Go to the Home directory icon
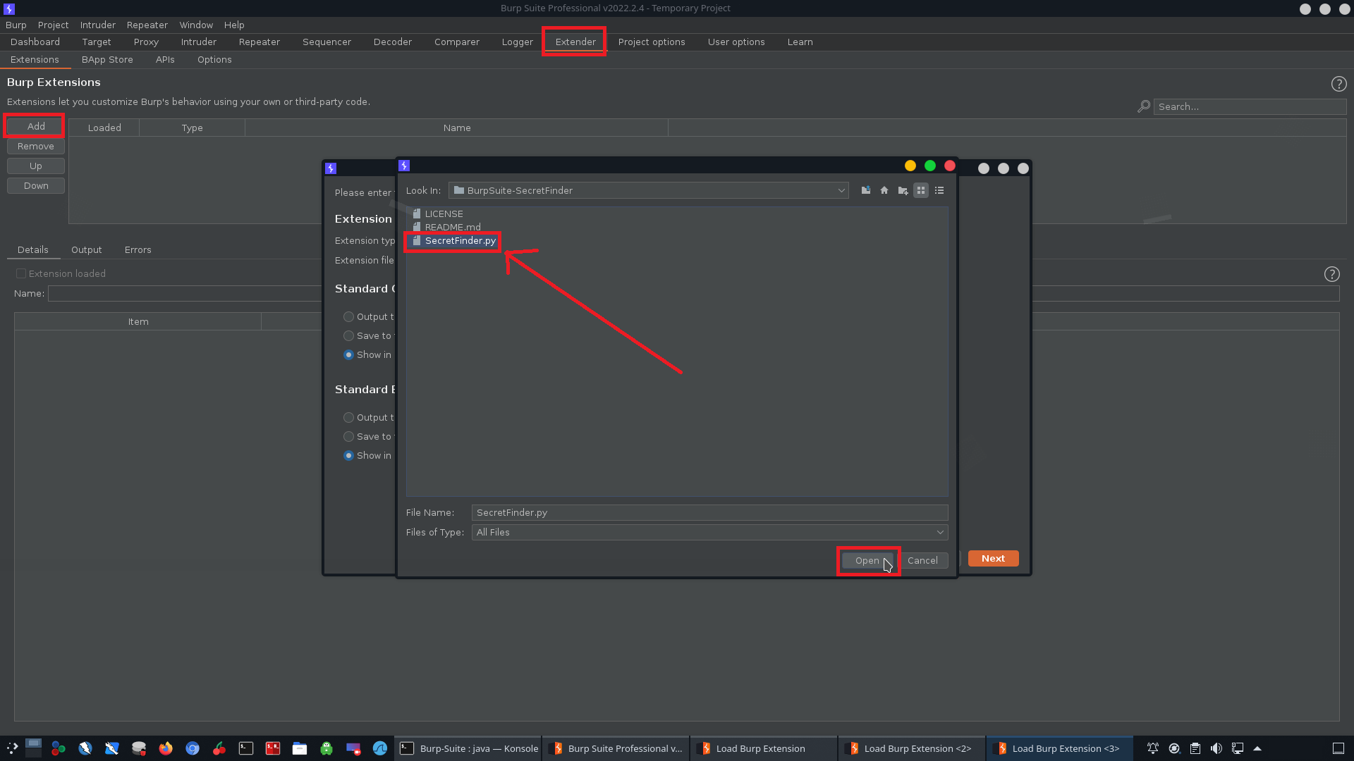The width and height of the screenshot is (1354, 761). 884,190
